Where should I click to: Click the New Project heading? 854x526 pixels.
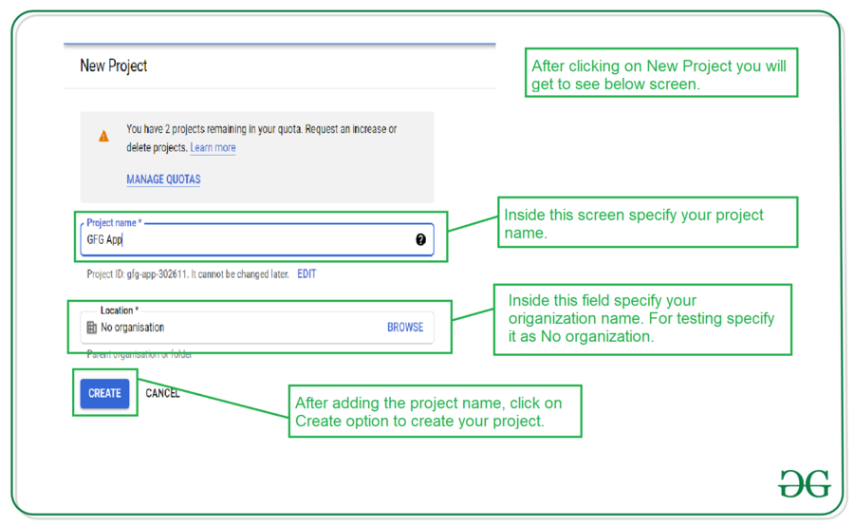113,66
